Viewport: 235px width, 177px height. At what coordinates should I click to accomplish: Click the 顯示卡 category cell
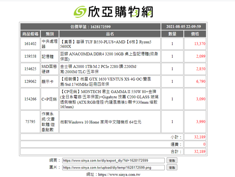pyautogui.click(x=50, y=81)
